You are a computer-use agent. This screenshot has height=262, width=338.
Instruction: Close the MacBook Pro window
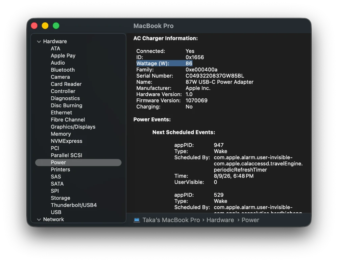[34, 26]
